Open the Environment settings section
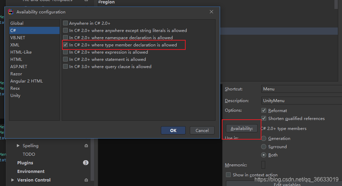The height and width of the screenshot is (186, 342). 31,172
